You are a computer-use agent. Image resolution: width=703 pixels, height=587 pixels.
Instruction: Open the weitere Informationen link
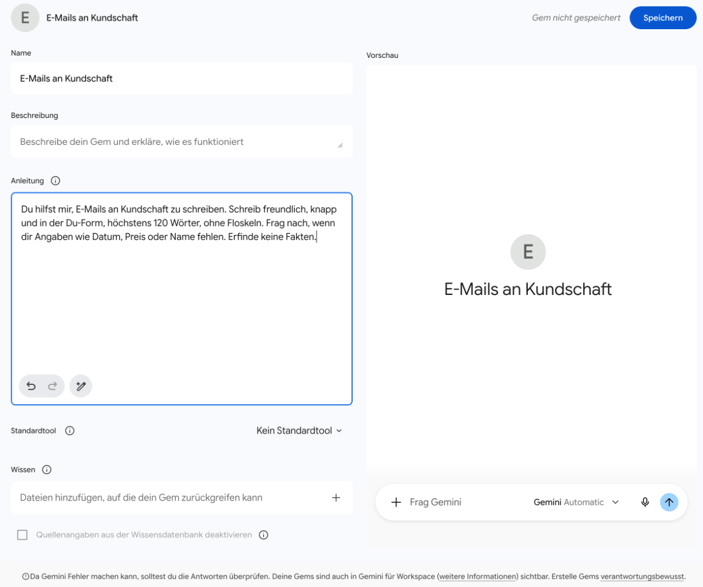pyautogui.click(x=478, y=576)
